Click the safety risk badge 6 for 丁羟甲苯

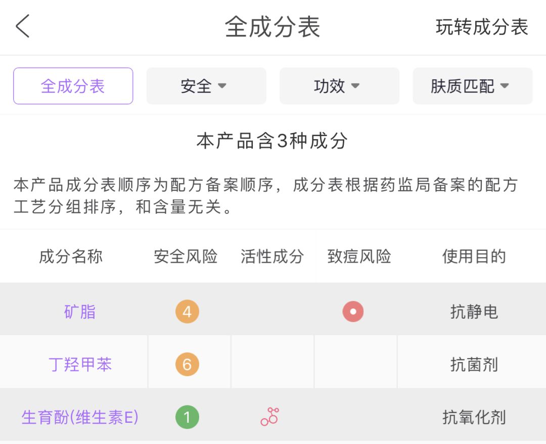click(188, 363)
